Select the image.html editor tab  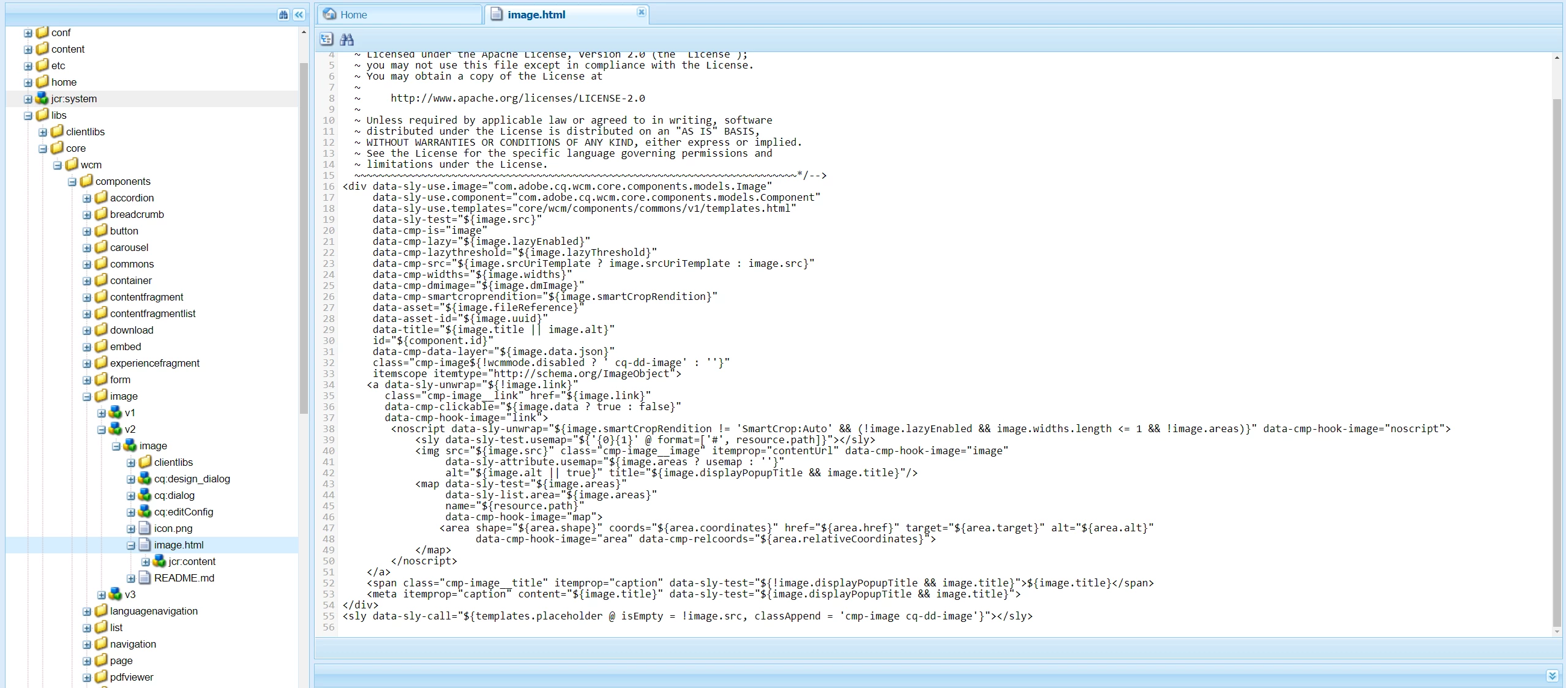pos(536,15)
